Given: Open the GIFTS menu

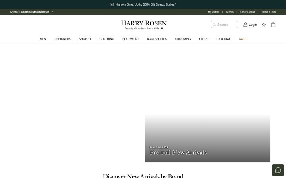Looking at the screenshot, I should coord(203,39).
